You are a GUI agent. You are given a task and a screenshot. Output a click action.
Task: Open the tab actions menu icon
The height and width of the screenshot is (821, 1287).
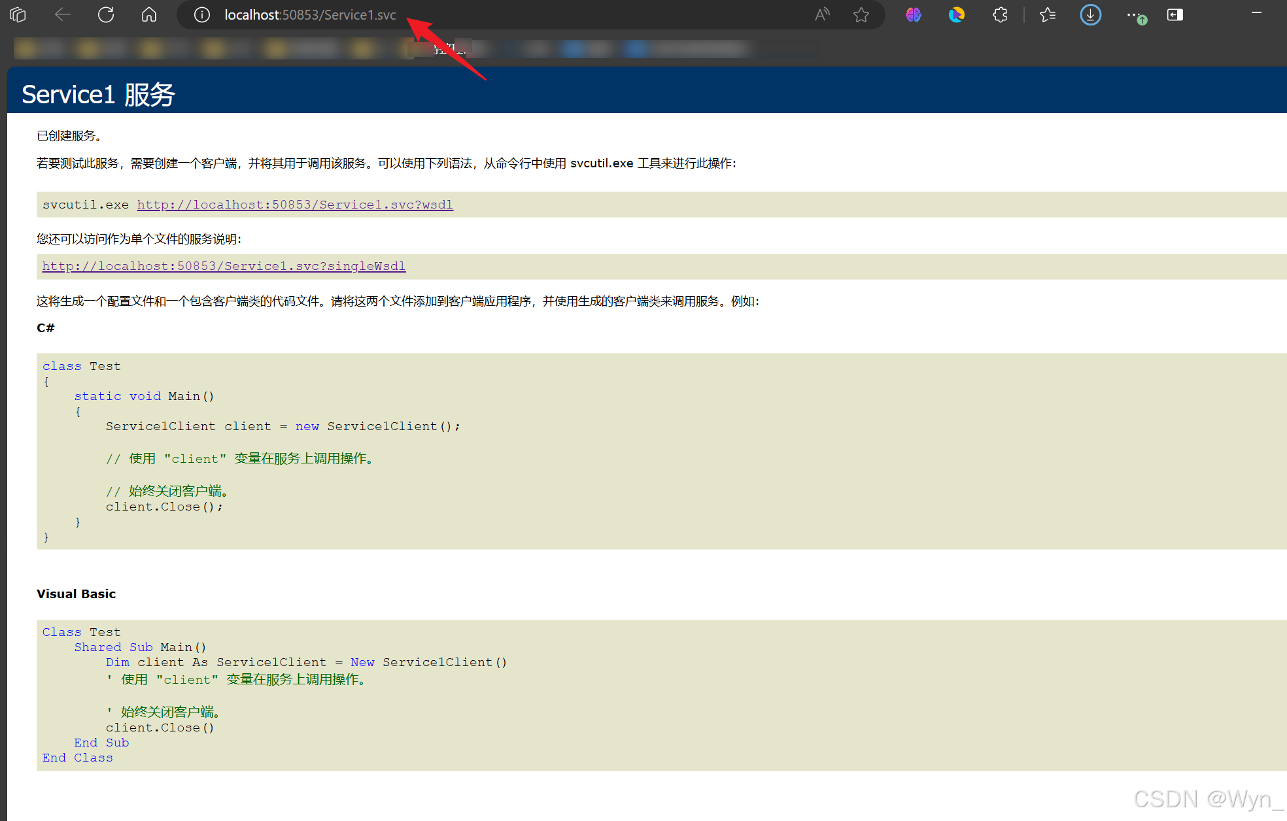(18, 14)
